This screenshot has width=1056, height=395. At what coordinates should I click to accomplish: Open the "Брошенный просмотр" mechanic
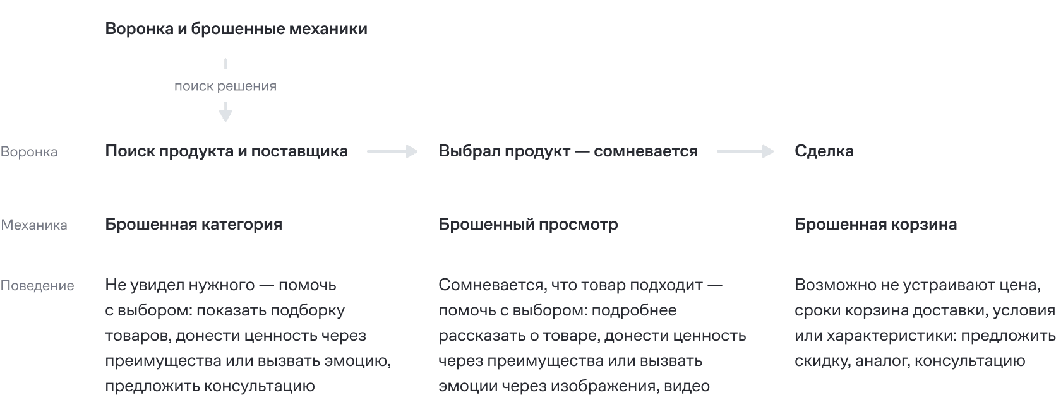[x=528, y=225]
